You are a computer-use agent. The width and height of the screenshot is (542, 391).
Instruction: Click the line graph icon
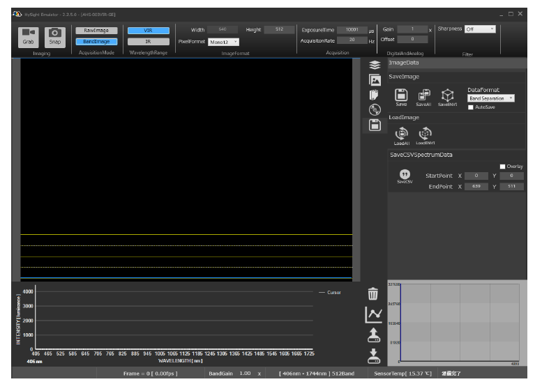point(373,314)
